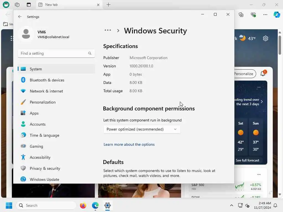Image resolution: width=283 pixels, height=212 pixels.
Task: Select Sat forecast day in weather card
Action: click(x=241, y=137)
